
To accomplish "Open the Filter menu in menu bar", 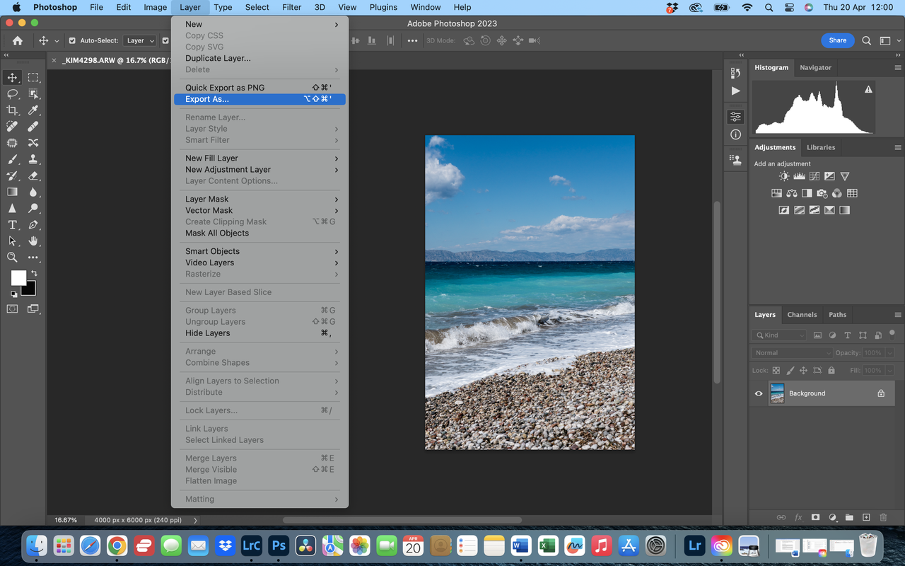I will pos(291,7).
